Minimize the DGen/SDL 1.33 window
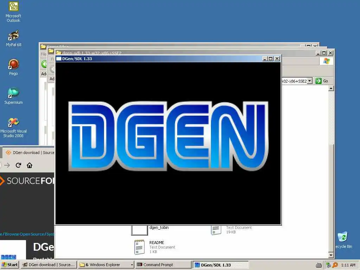 click(x=265, y=59)
